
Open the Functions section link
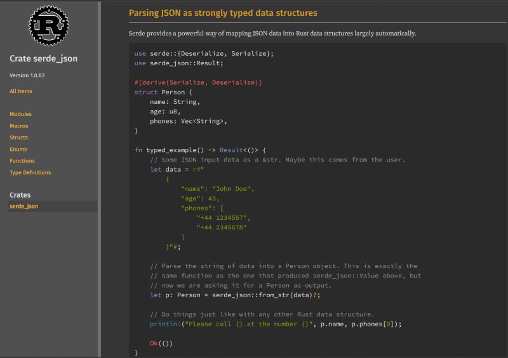22,161
